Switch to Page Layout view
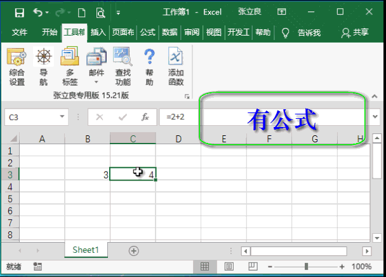 [x=229, y=267]
